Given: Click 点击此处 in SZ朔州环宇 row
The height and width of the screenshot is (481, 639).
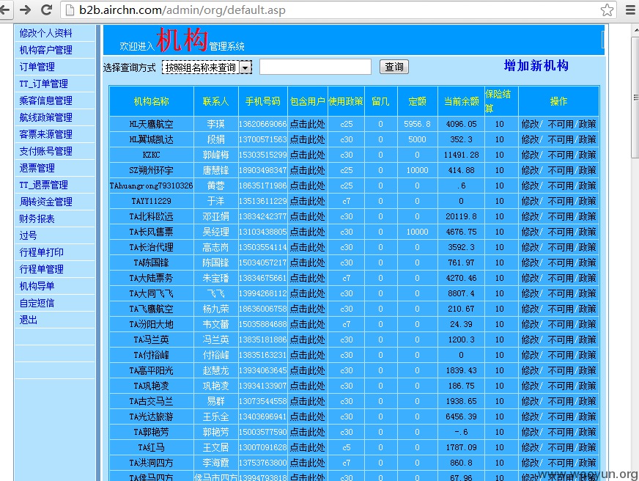Looking at the screenshot, I should click(x=307, y=170).
